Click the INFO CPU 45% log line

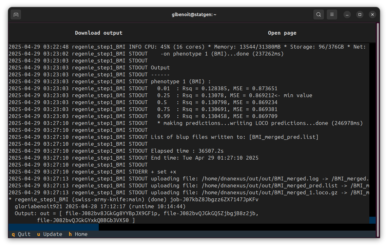[x=187, y=47]
